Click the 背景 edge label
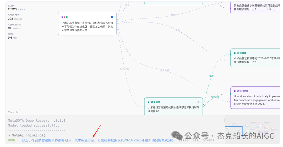 pos(177,30)
